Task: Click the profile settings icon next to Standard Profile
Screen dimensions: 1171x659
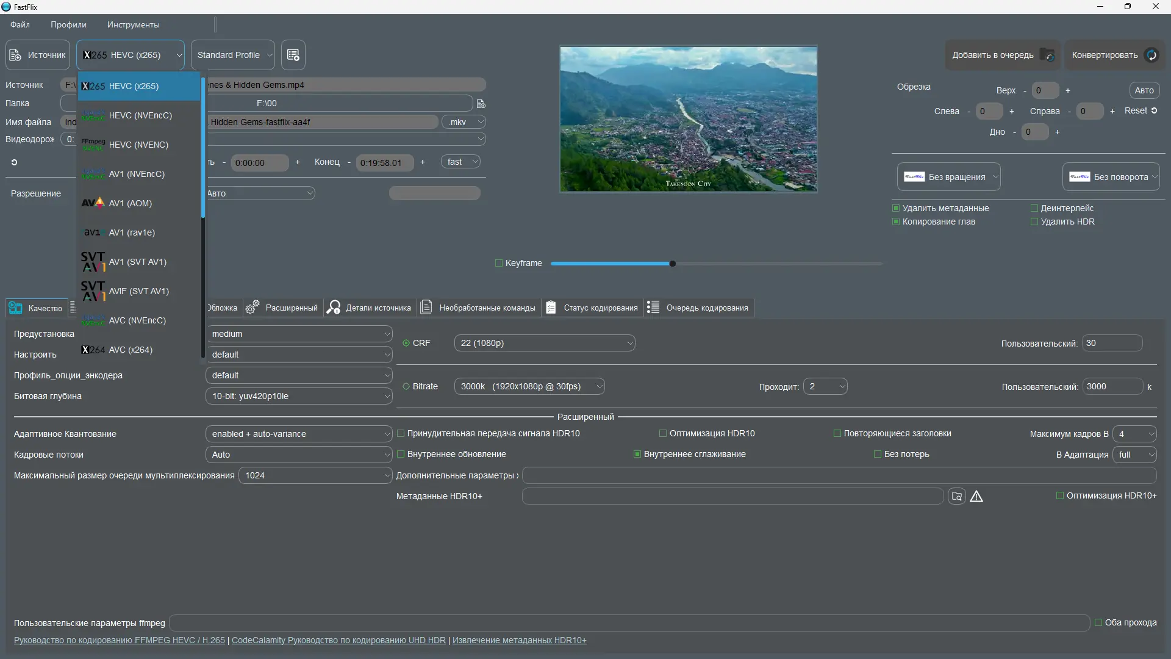Action: pos(293,55)
